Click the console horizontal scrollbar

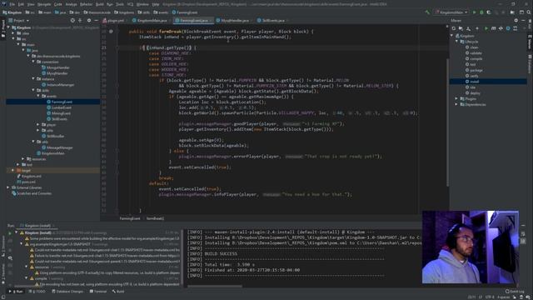(x=215, y=286)
